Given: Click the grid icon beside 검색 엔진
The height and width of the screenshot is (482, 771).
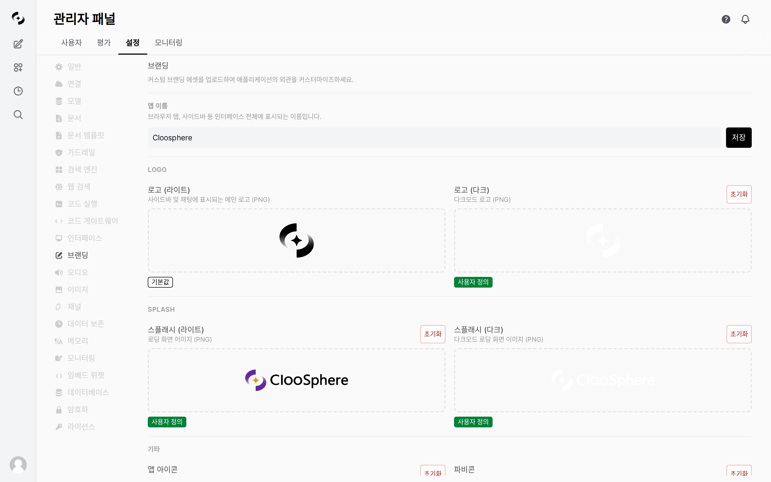Looking at the screenshot, I should (59, 170).
